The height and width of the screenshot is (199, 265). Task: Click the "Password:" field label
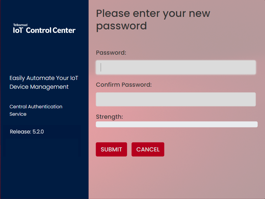tap(111, 53)
